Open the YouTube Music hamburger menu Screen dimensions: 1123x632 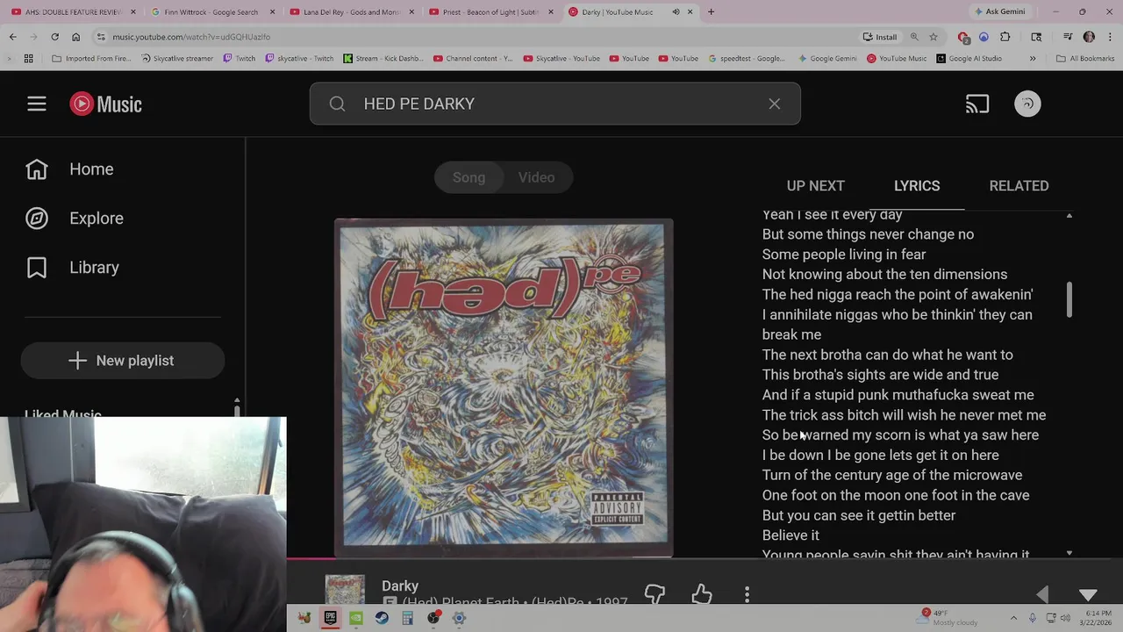[x=36, y=104]
